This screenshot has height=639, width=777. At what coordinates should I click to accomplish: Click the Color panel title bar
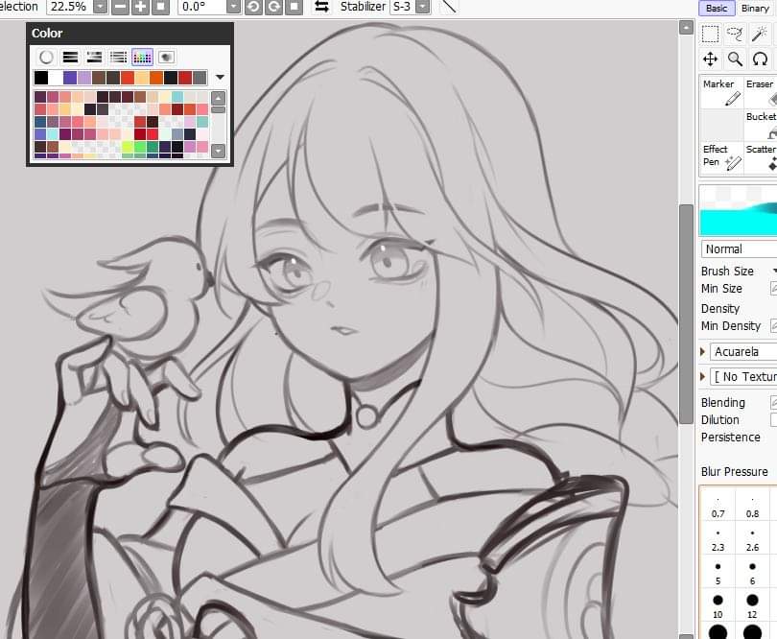point(129,34)
